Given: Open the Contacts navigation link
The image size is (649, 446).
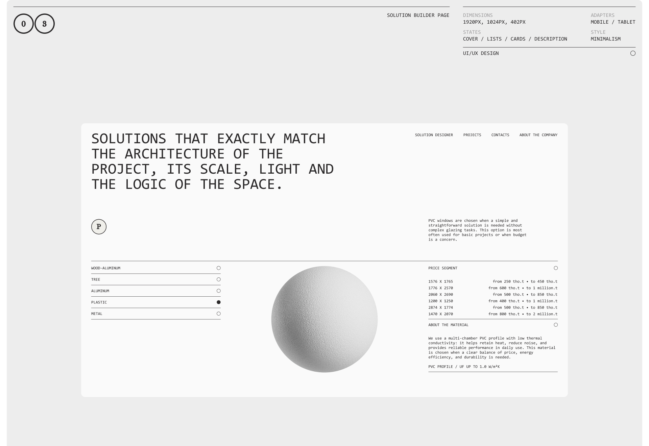Looking at the screenshot, I should [500, 135].
